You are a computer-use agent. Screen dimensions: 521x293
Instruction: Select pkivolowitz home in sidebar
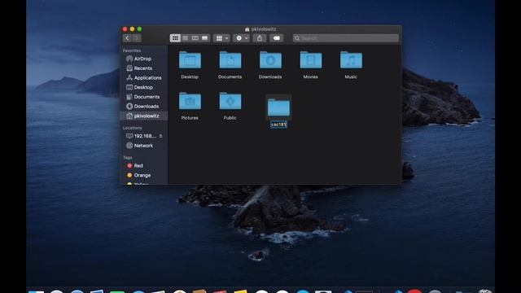point(143,116)
